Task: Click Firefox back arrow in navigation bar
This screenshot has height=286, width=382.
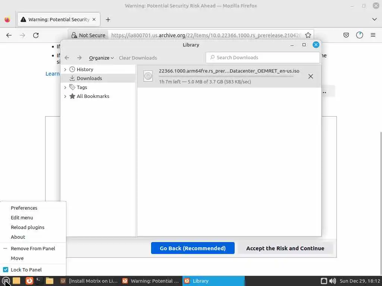Action: tap(9, 35)
